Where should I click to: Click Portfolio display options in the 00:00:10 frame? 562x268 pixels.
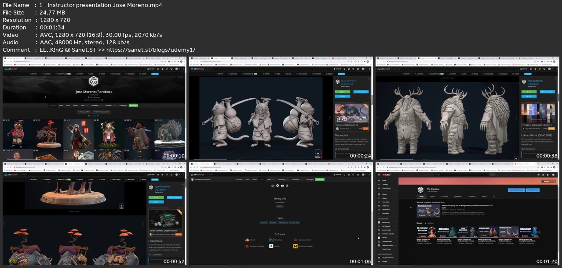102,112
